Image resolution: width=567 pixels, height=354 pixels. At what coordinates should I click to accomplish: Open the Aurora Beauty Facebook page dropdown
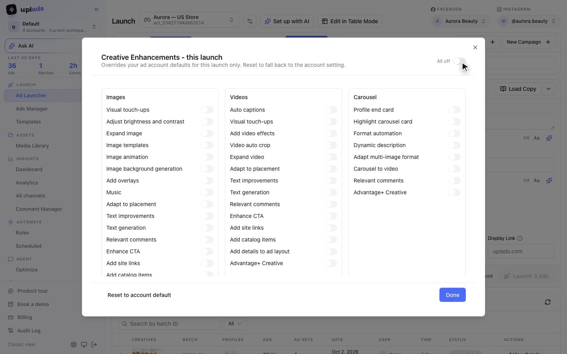tap(460, 21)
